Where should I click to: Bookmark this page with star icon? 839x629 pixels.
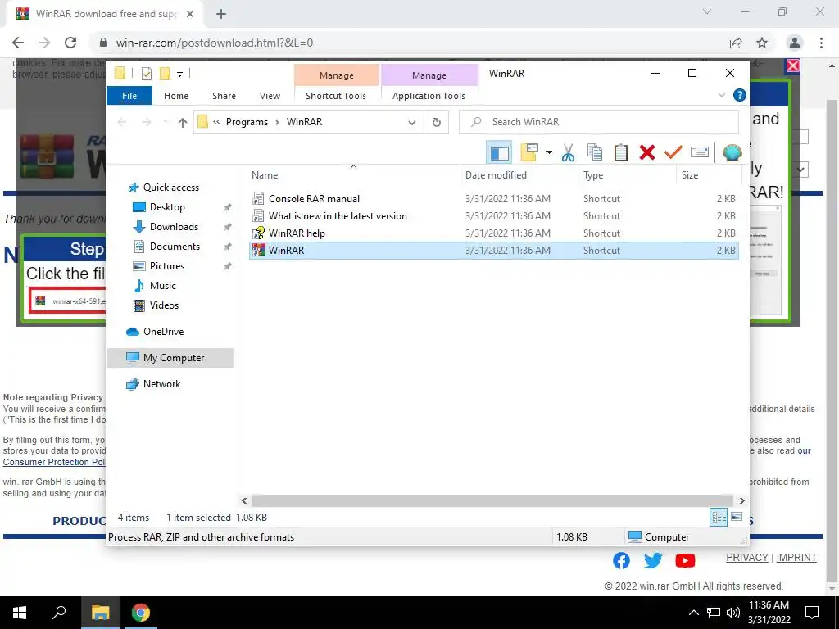762,43
